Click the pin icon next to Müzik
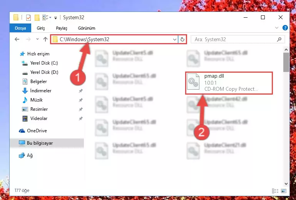Screen dimensions: 296x200 [x=81, y=100]
